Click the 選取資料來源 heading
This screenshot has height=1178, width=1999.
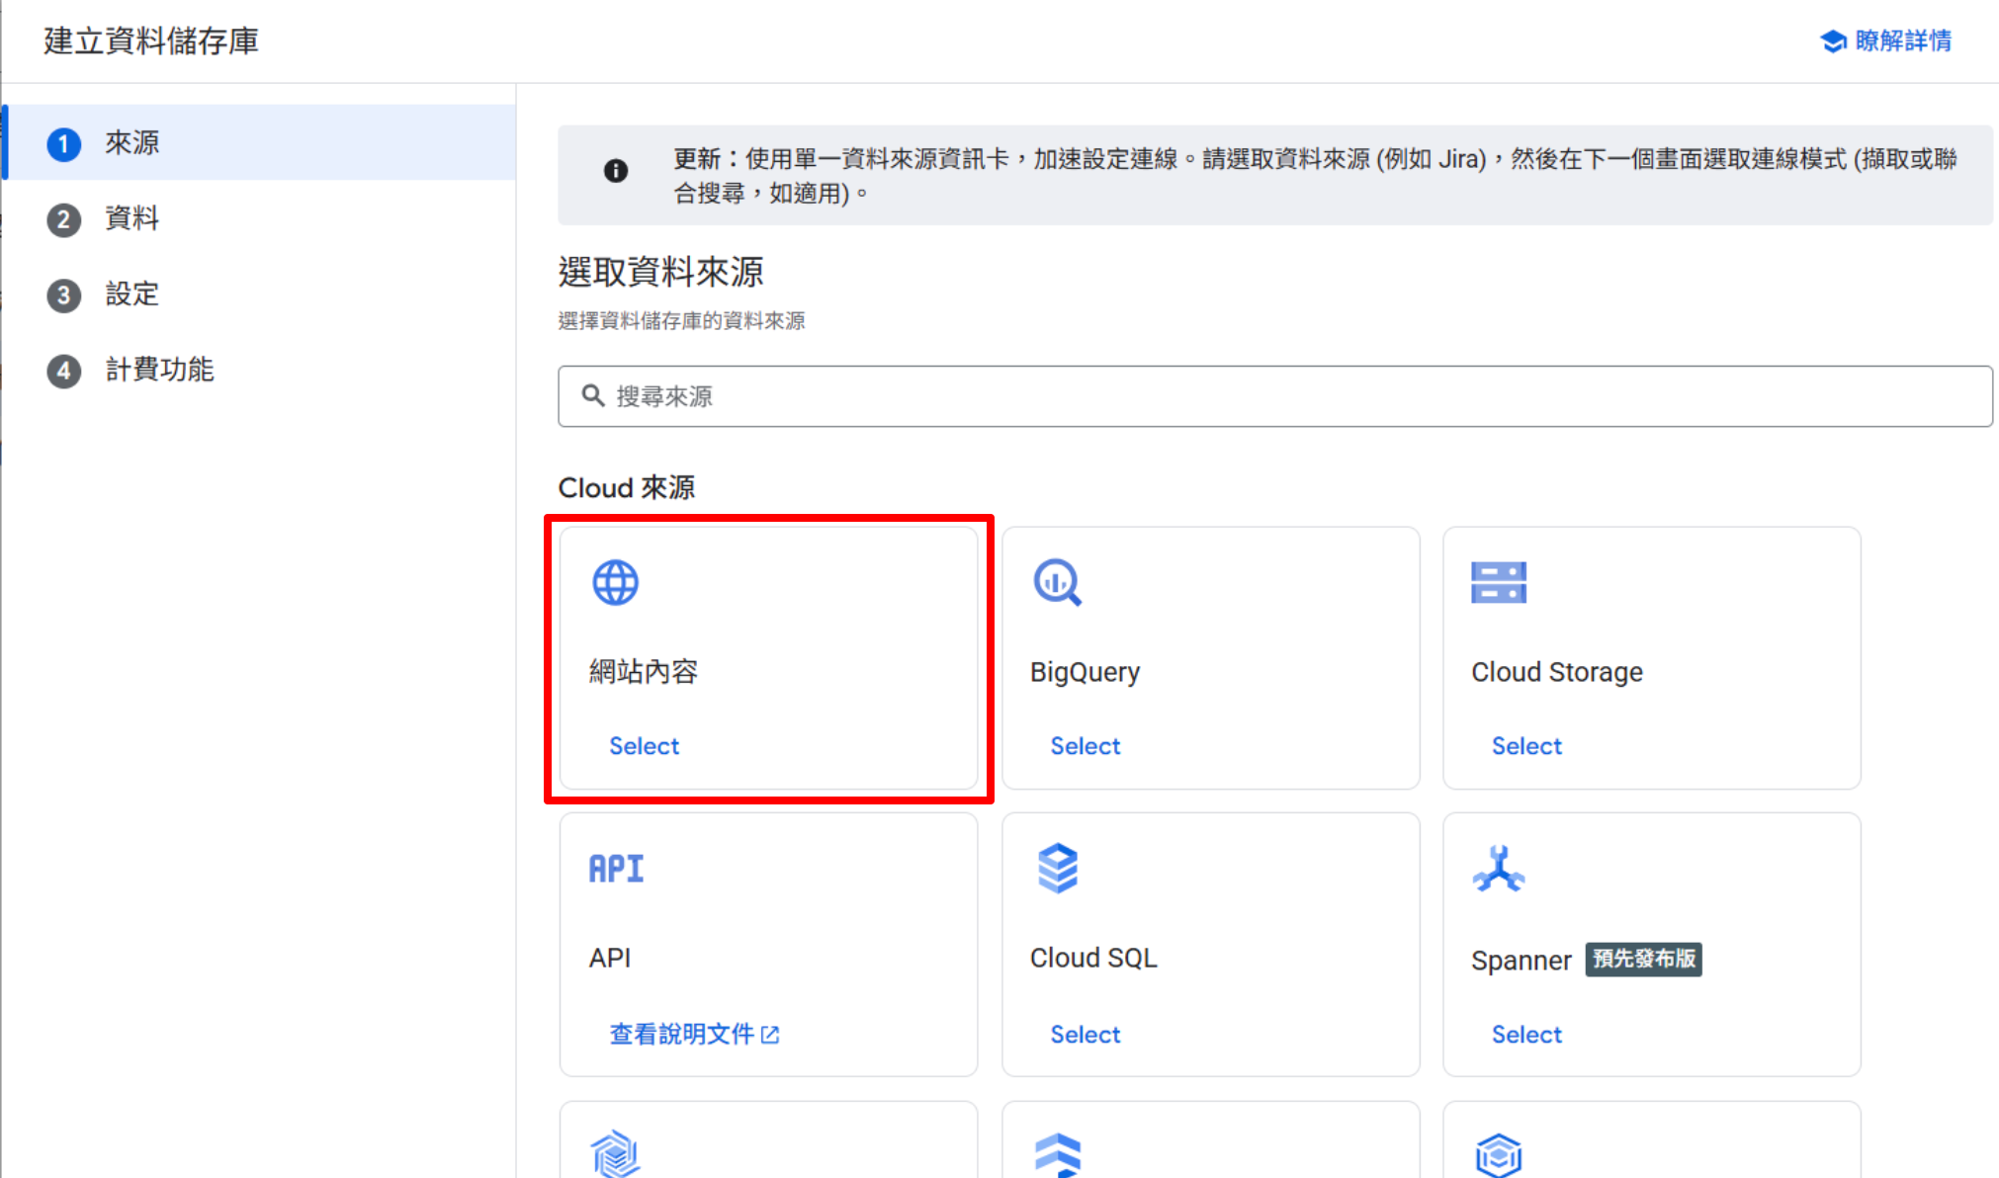coord(660,272)
